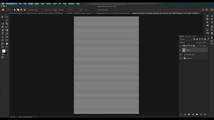The image size is (214, 120).
Task: Select the Crop tool
Action: tap(7, 24)
